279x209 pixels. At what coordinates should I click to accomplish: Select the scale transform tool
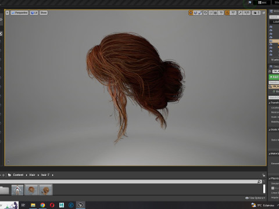pos(200,13)
